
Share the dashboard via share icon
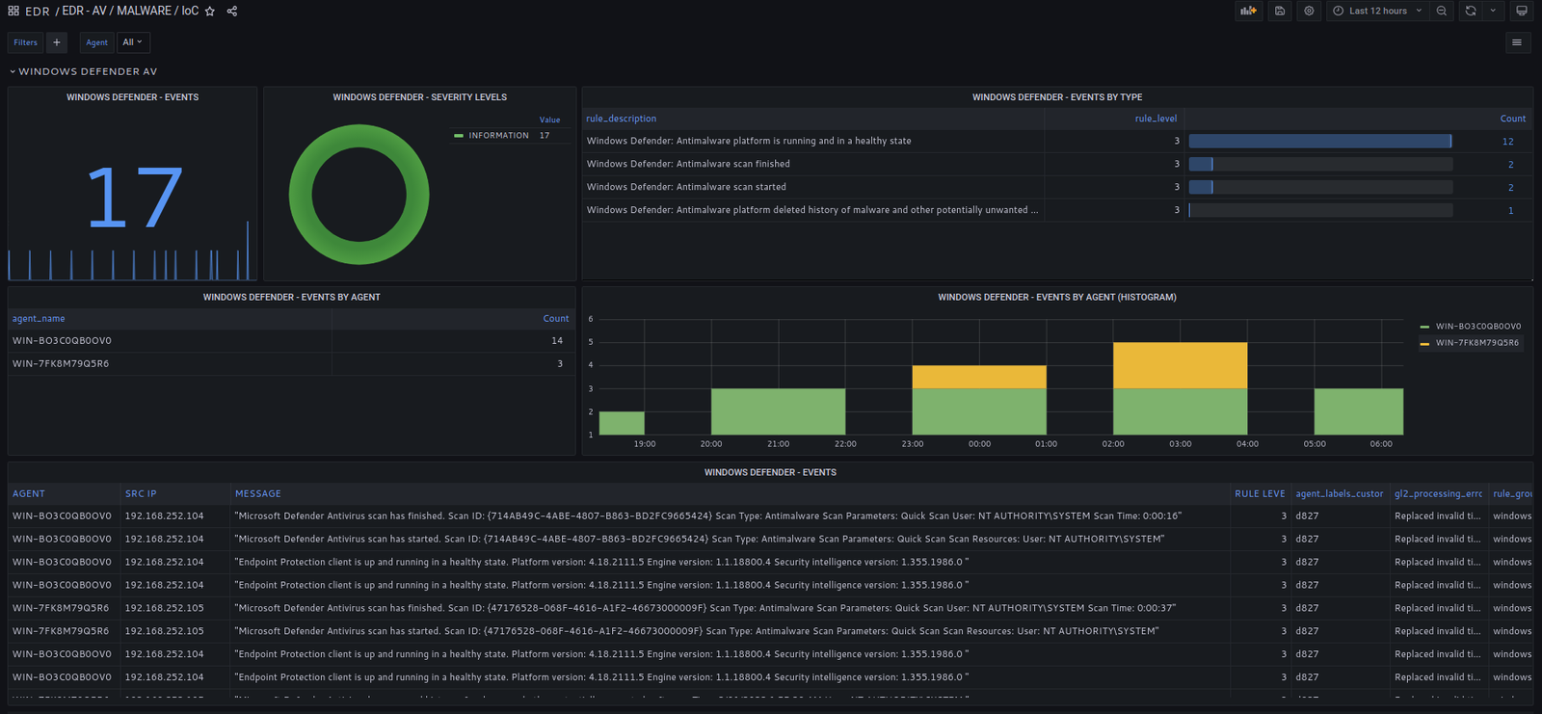pos(232,12)
